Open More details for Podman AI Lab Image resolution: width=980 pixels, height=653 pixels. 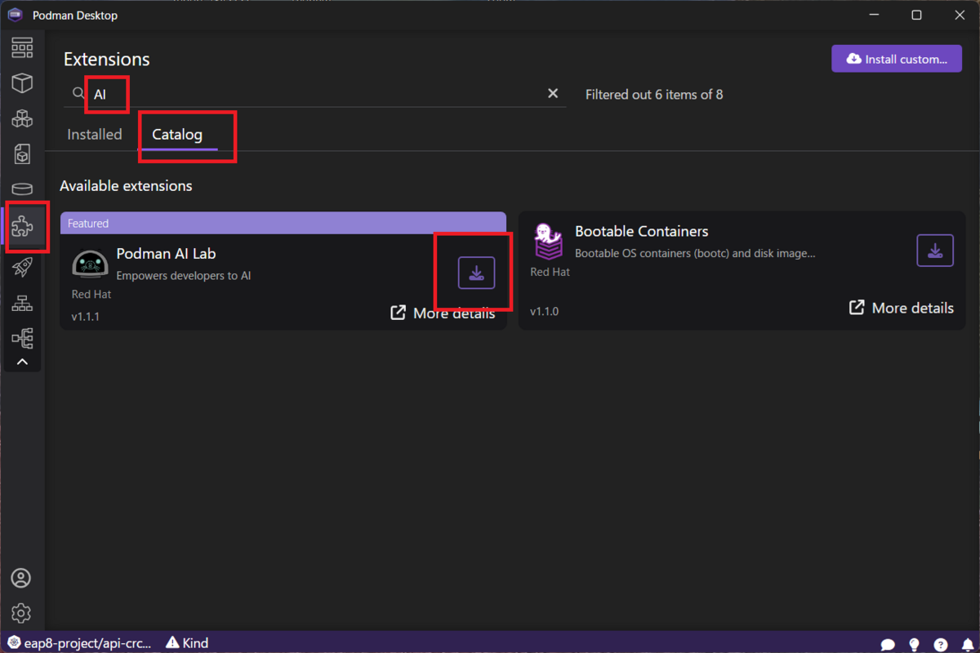(x=443, y=313)
